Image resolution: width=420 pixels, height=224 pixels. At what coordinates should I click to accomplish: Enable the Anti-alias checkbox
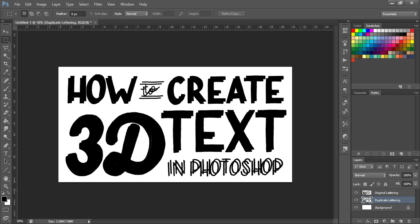91,14
